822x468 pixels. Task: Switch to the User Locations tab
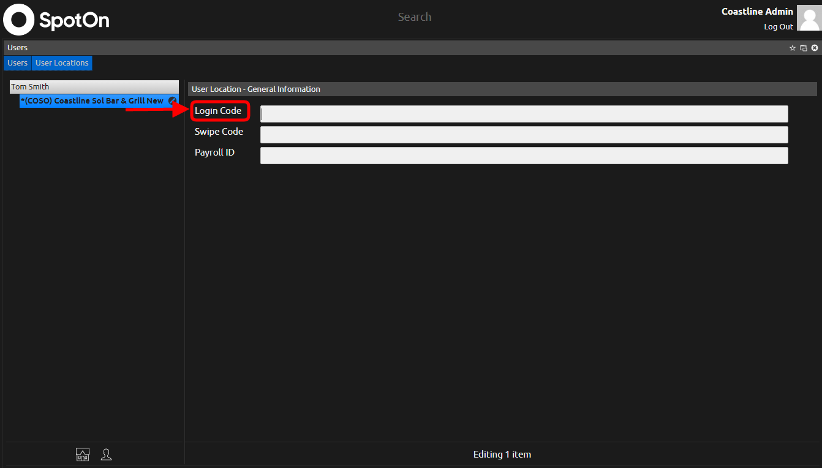62,63
